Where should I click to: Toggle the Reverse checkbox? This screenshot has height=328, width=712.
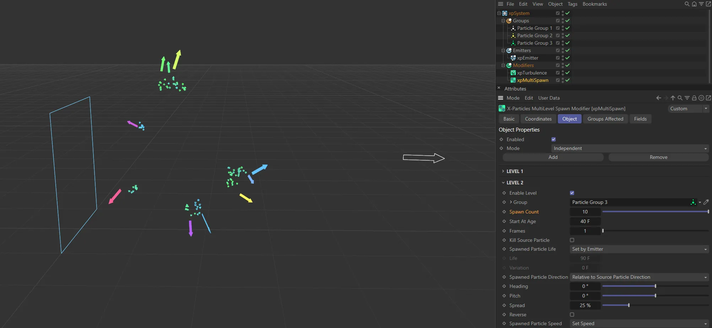click(572, 315)
